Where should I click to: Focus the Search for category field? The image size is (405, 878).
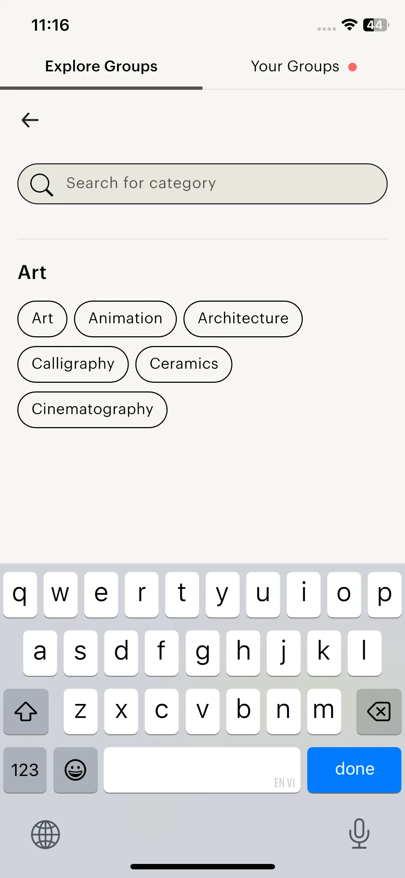click(x=216, y=184)
